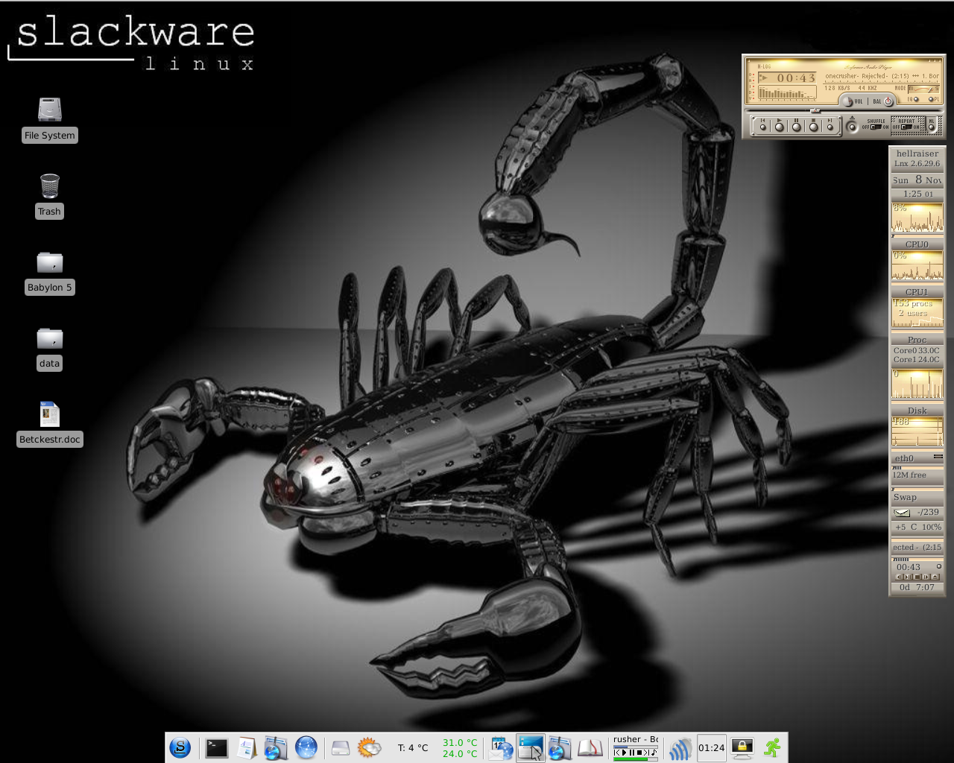Click the Disk label in GKrellM
954x763 pixels.
(917, 411)
